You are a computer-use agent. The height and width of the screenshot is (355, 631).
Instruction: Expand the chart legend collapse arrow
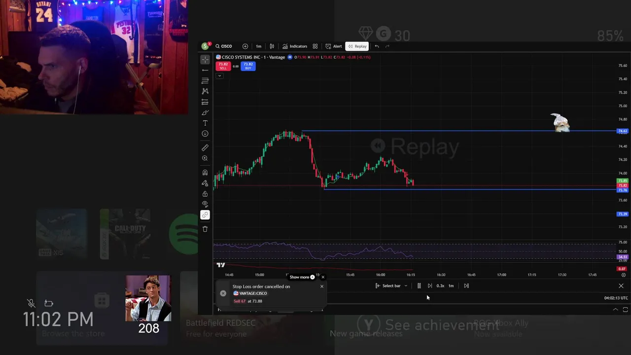pos(219,75)
